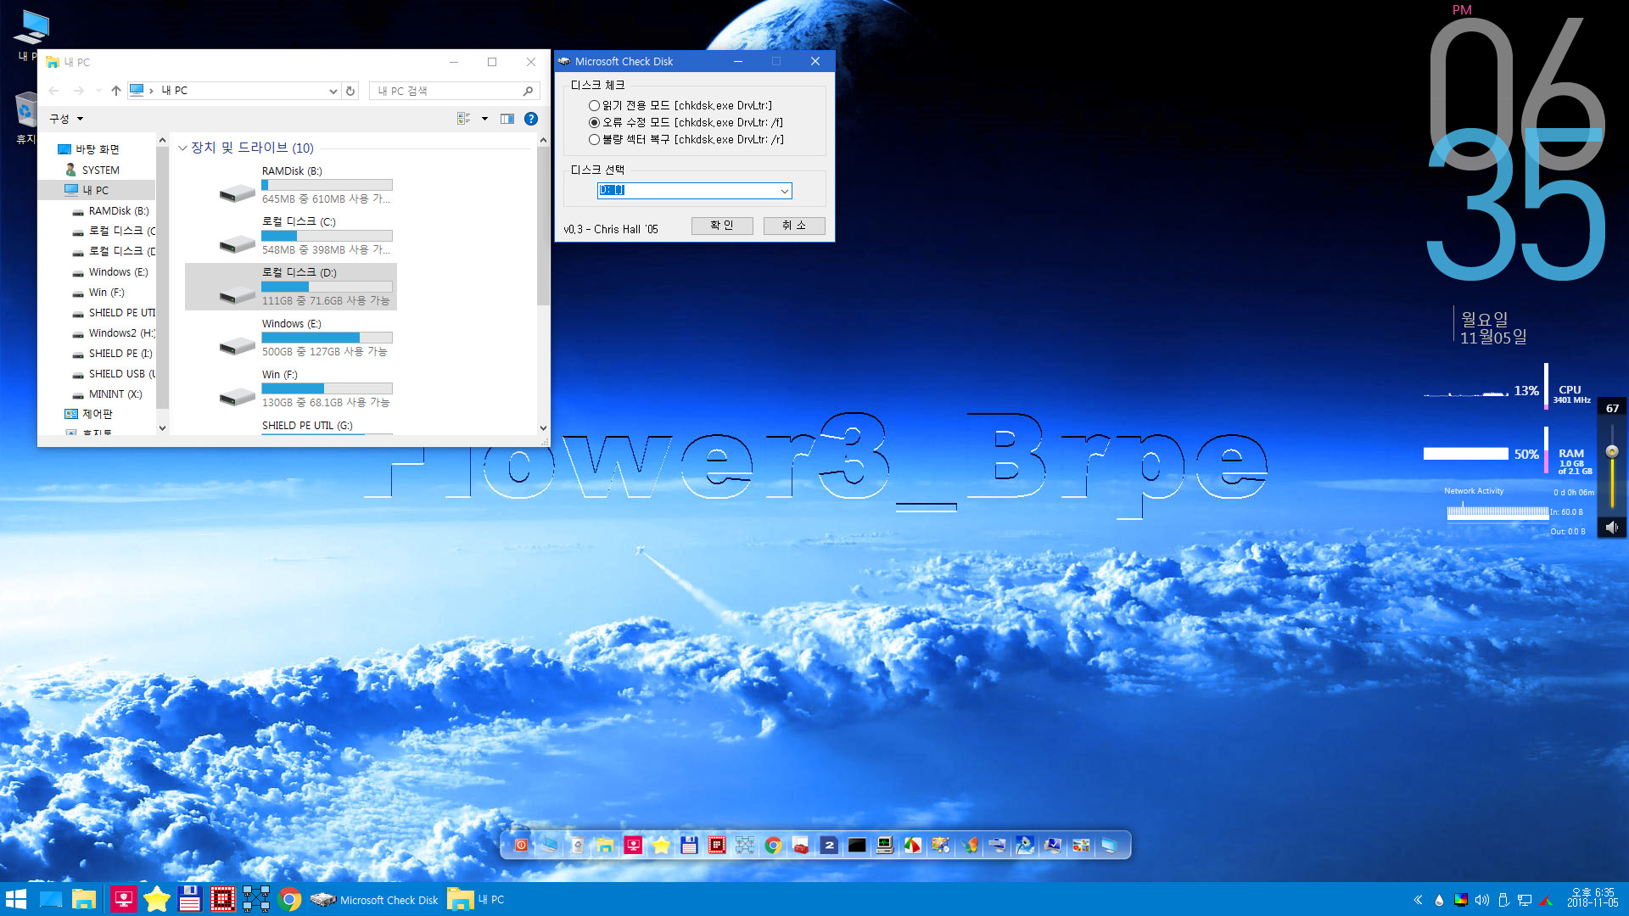1629x916 pixels.
Task: Open the view options dropdown arrow
Action: [x=484, y=119]
